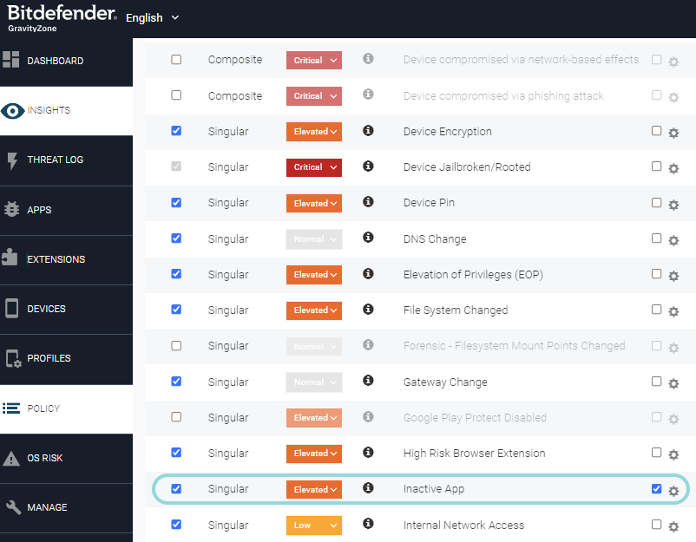Image resolution: width=696 pixels, height=542 pixels.
Task: Show info for Internal Network Access
Action: pyautogui.click(x=368, y=524)
